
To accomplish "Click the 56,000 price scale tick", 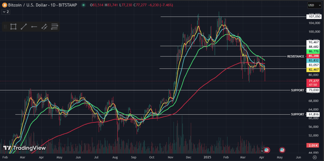I will tap(314, 127).
